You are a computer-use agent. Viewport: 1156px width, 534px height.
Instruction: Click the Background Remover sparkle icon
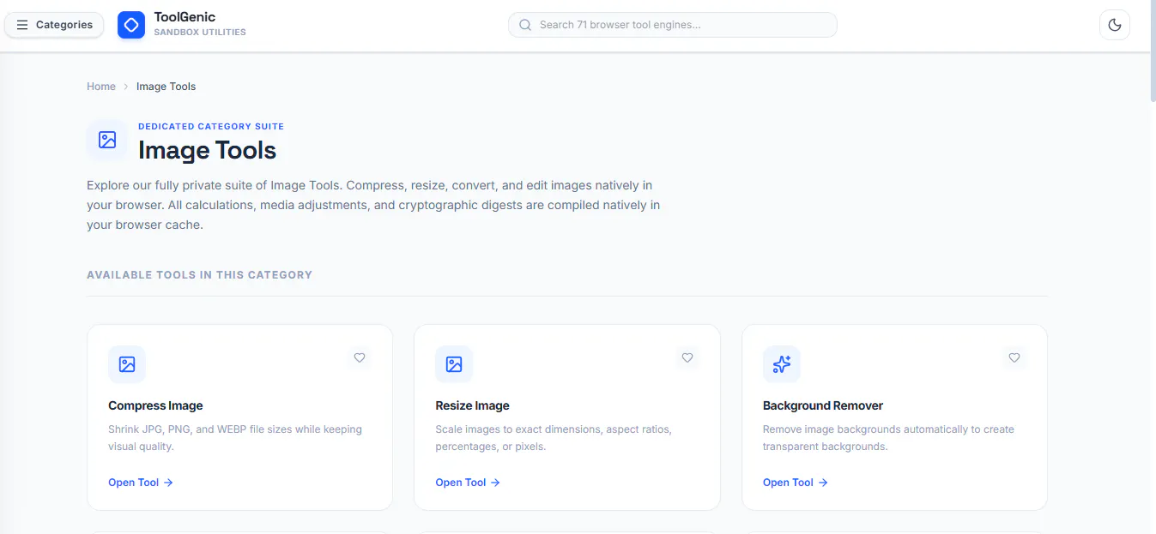tap(782, 364)
